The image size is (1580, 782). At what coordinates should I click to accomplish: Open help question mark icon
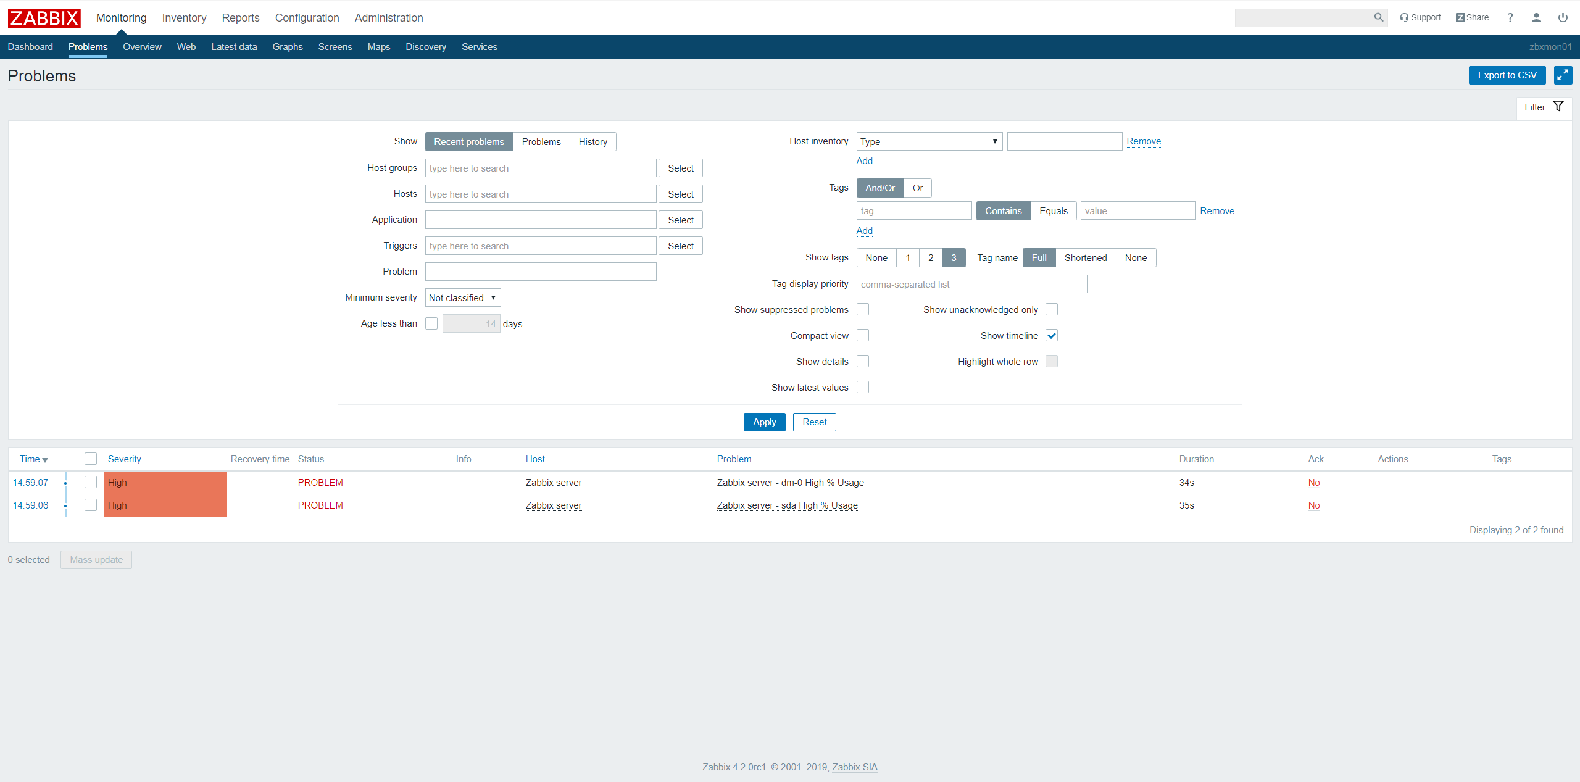[1510, 18]
